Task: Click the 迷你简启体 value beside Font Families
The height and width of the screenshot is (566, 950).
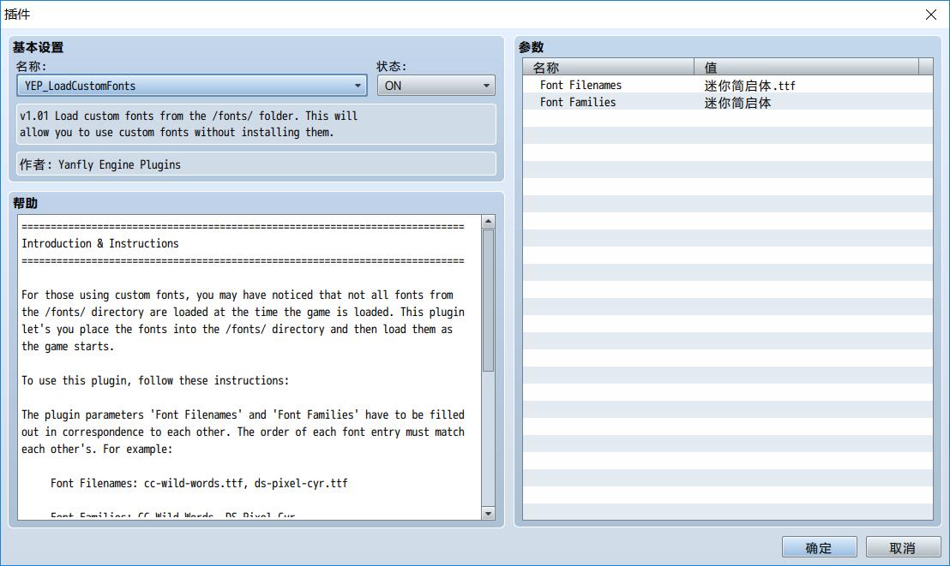Action: pos(737,103)
